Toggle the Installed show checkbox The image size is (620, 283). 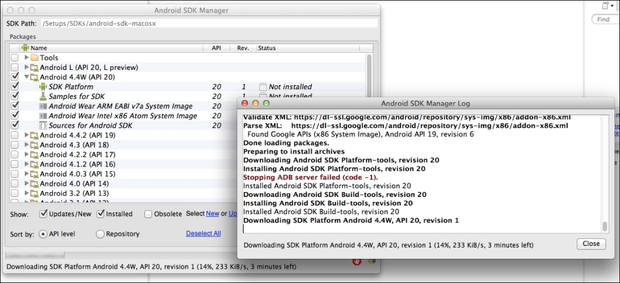click(100, 214)
